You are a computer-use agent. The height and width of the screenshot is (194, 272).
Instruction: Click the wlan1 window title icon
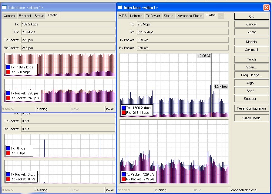point(120,8)
